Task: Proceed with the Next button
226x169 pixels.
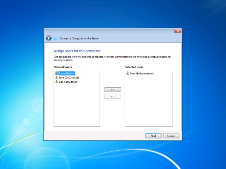Action: pyautogui.click(x=153, y=136)
